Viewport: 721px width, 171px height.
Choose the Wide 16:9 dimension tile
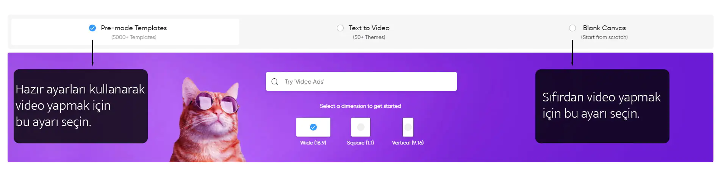(313, 127)
